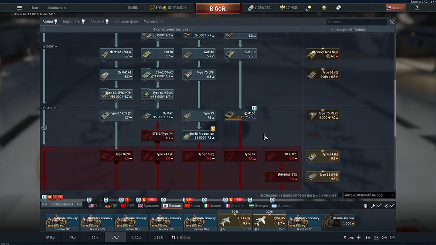
Task: Open the crew presets gear icon
Action: tap(365, 206)
